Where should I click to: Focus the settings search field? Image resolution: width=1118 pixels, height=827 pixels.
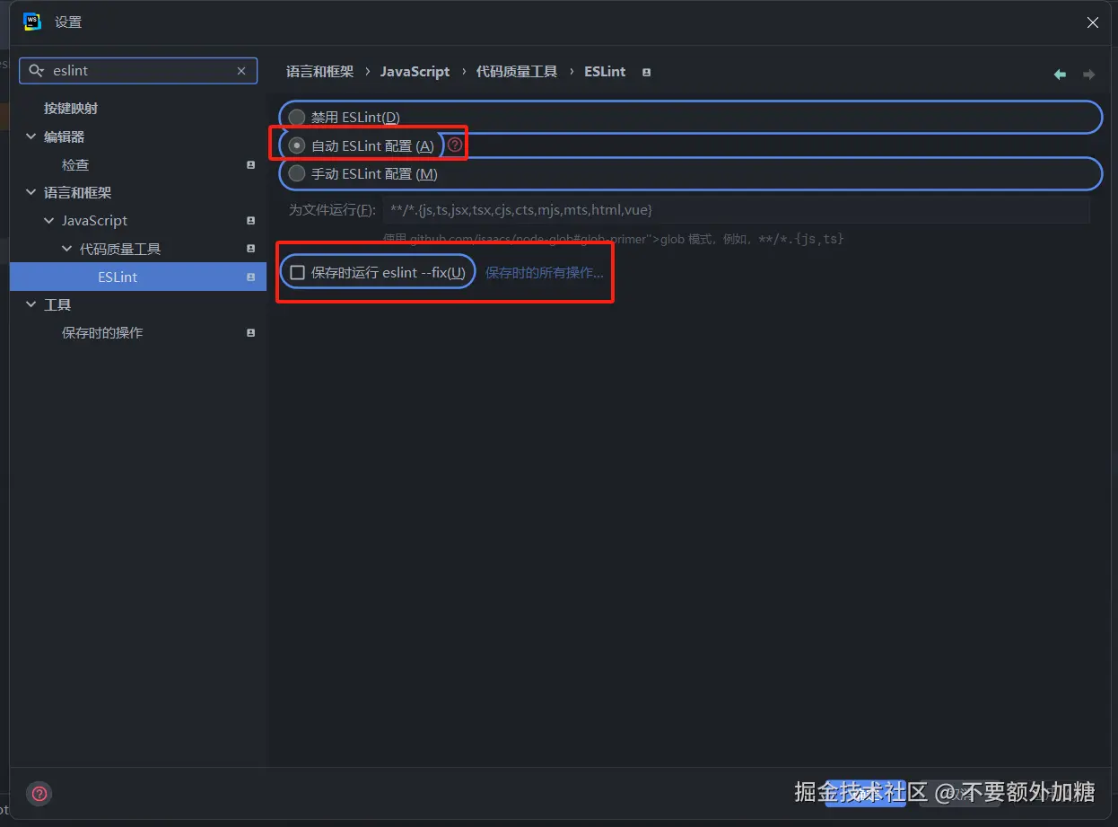(138, 71)
